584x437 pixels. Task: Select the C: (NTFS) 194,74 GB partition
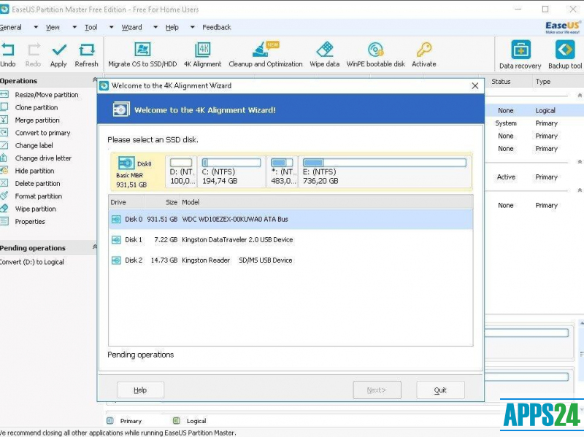click(231, 171)
